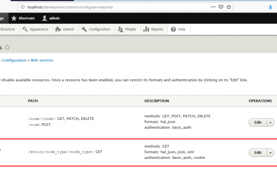Open the Extend menu item

66,29
